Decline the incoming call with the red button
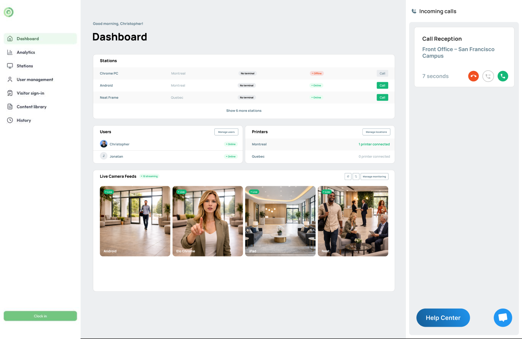The image size is (522, 339). pos(473,76)
